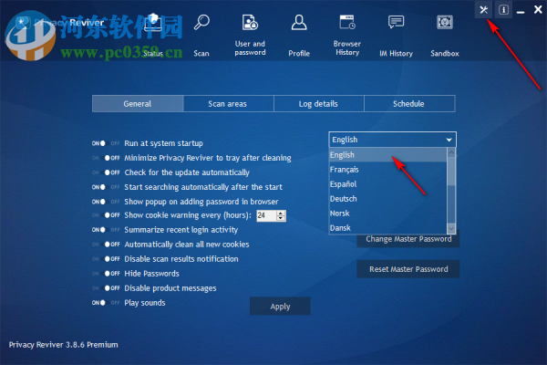The width and height of the screenshot is (547, 365).
Task: Open the Sandbox safe icon
Action: pos(445,22)
